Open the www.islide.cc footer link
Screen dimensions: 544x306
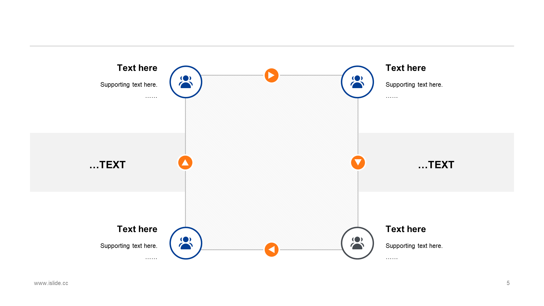(x=51, y=283)
